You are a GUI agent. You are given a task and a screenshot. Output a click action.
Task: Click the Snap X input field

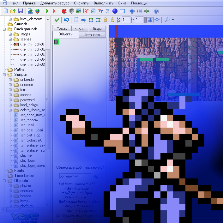click(126, 20)
